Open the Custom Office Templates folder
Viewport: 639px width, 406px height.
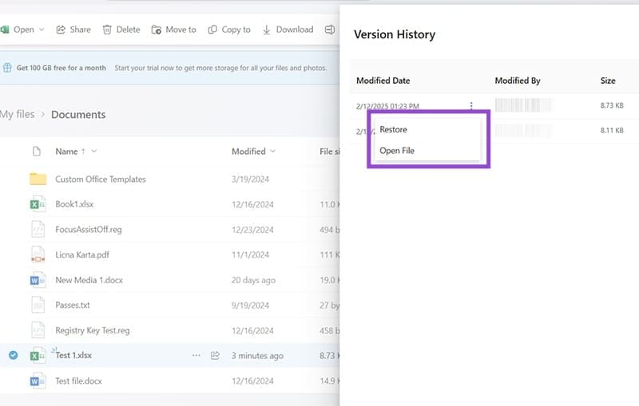(x=101, y=179)
